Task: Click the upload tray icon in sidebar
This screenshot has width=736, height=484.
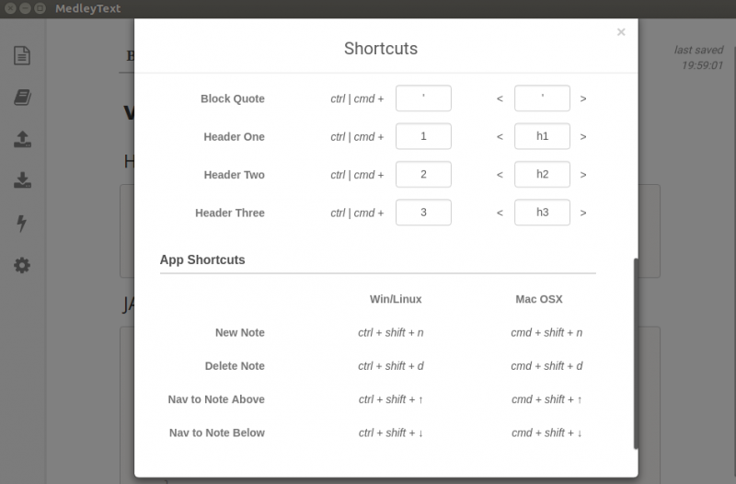Action: (x=22, y=139)
